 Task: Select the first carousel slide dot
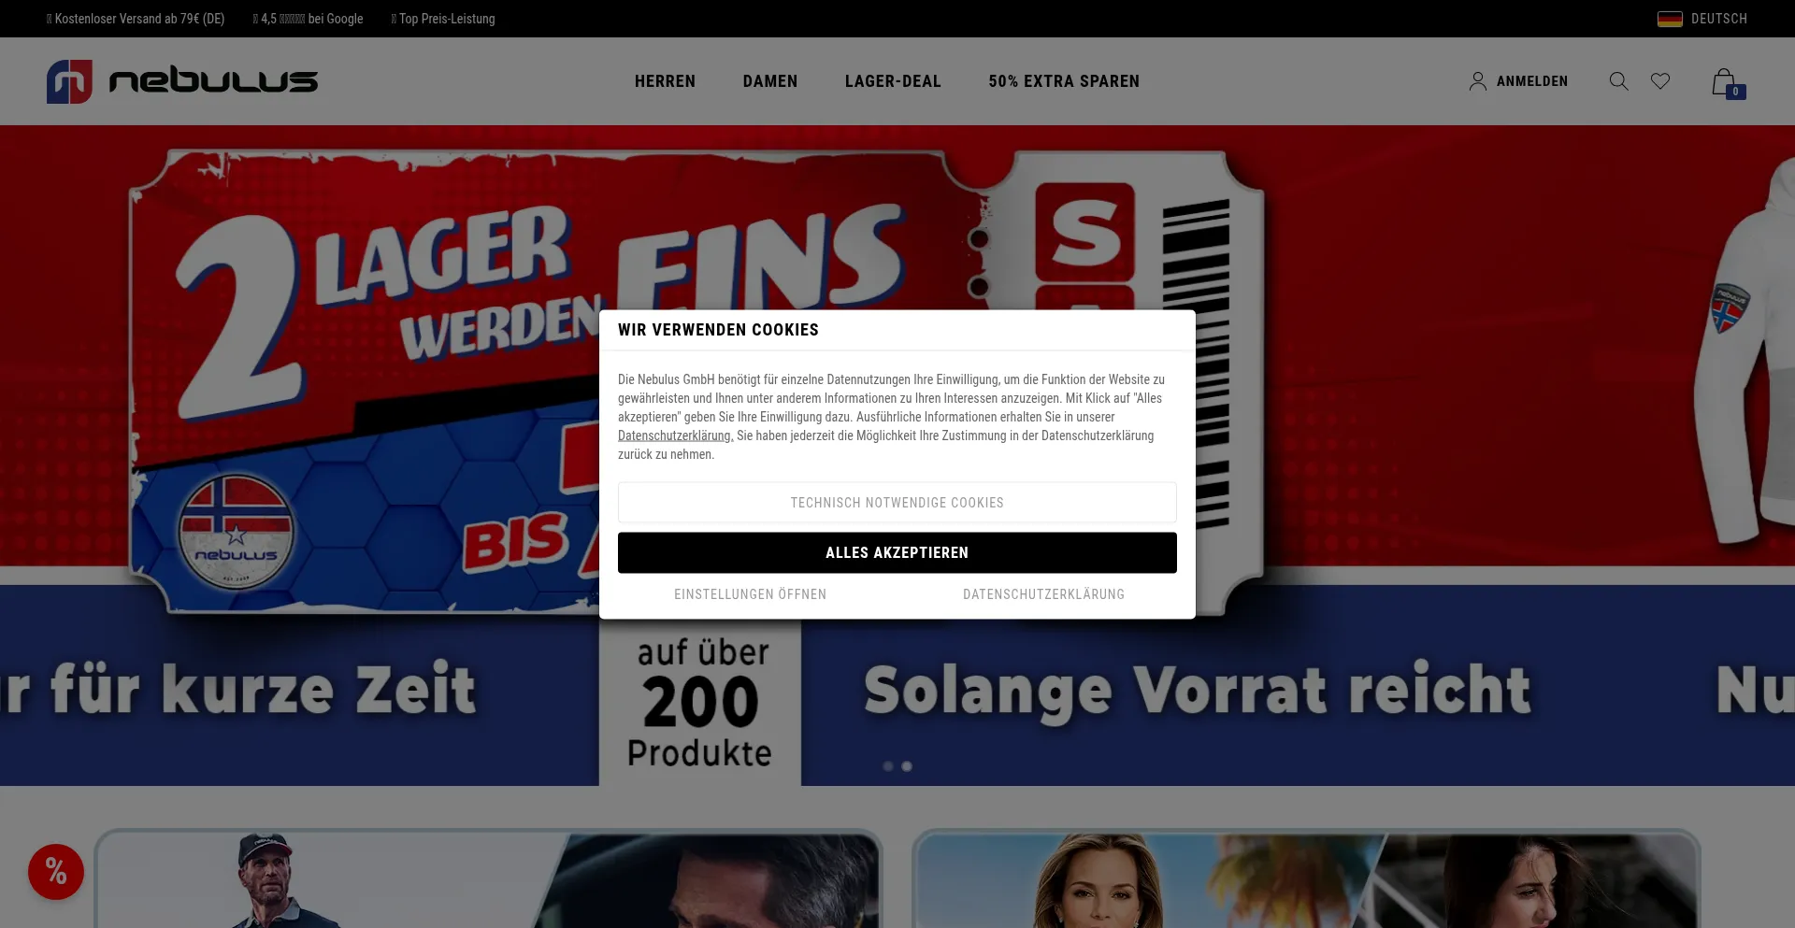(x=888, y=766)
